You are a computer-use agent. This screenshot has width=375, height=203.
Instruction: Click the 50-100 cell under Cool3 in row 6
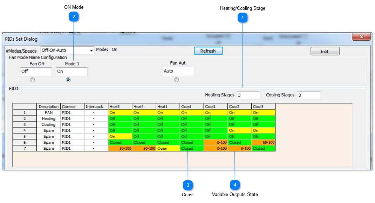pos(264,142)
